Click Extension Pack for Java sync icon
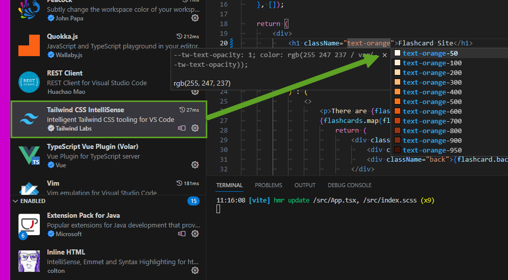 pos(182,234)
